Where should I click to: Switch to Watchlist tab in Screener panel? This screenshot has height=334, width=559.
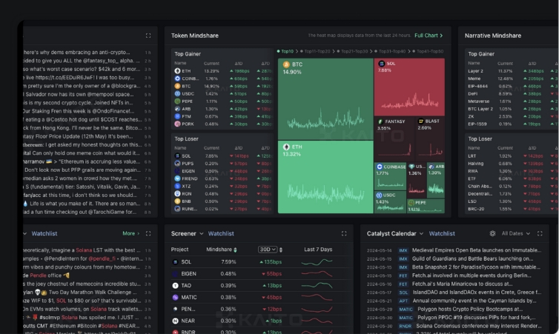[x=221, y=233]
